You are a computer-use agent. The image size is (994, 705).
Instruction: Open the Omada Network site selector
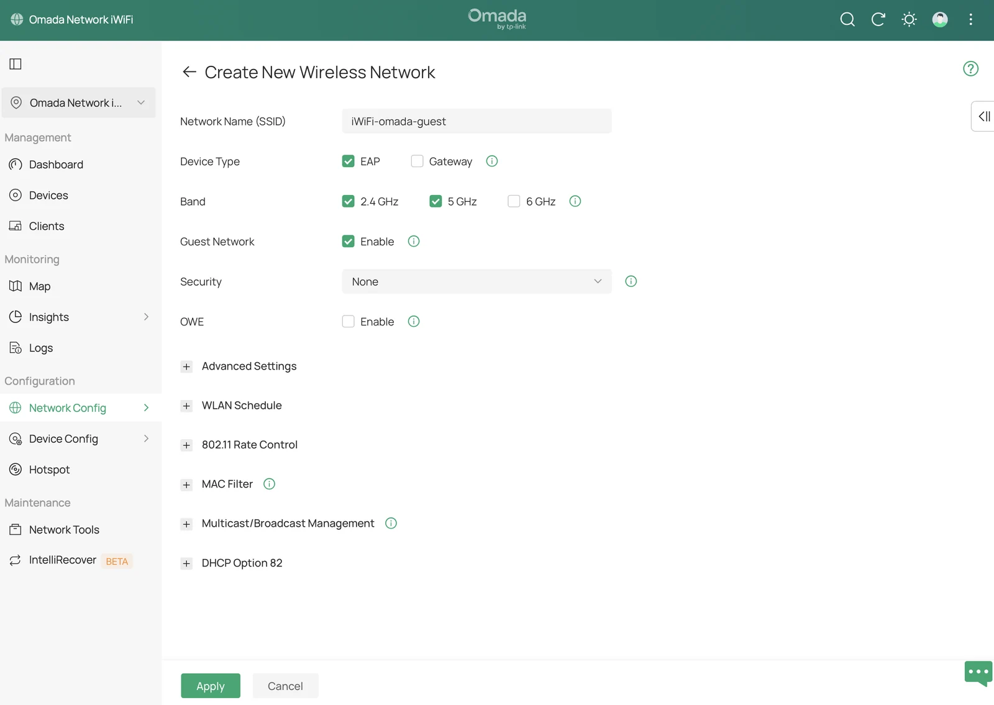[78, 102]
